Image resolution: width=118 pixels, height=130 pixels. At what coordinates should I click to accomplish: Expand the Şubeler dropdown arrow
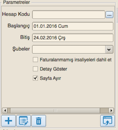[109, 49]
